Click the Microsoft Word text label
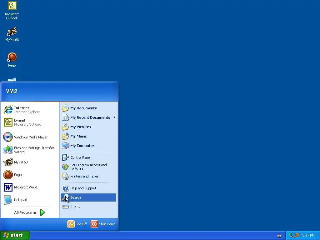The width and height of the screenshot is (320, 240). click(26, 187)
